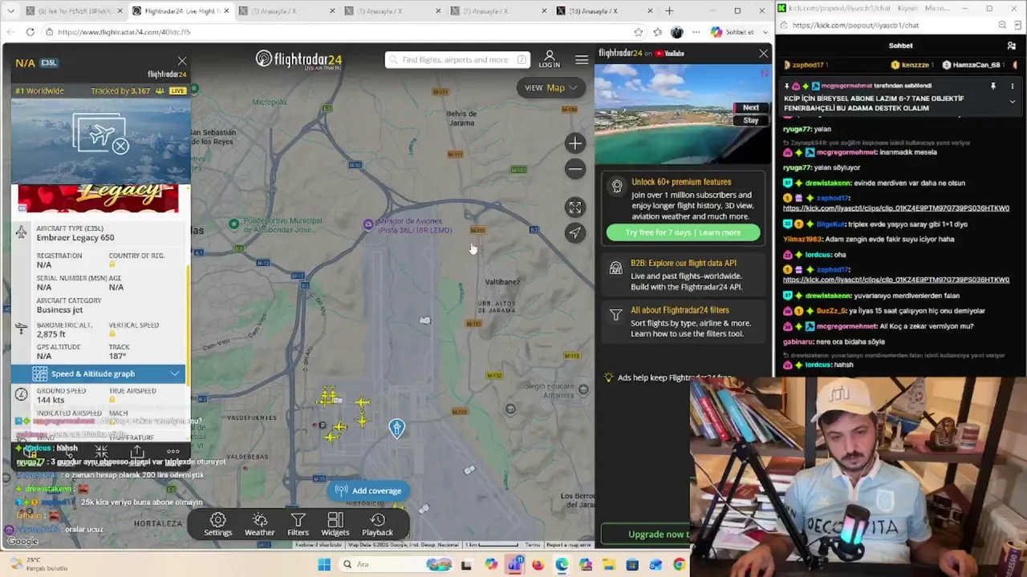Open Firefox from the taskbar
This screenshot has height=577, width=1027.
(538, 565)
